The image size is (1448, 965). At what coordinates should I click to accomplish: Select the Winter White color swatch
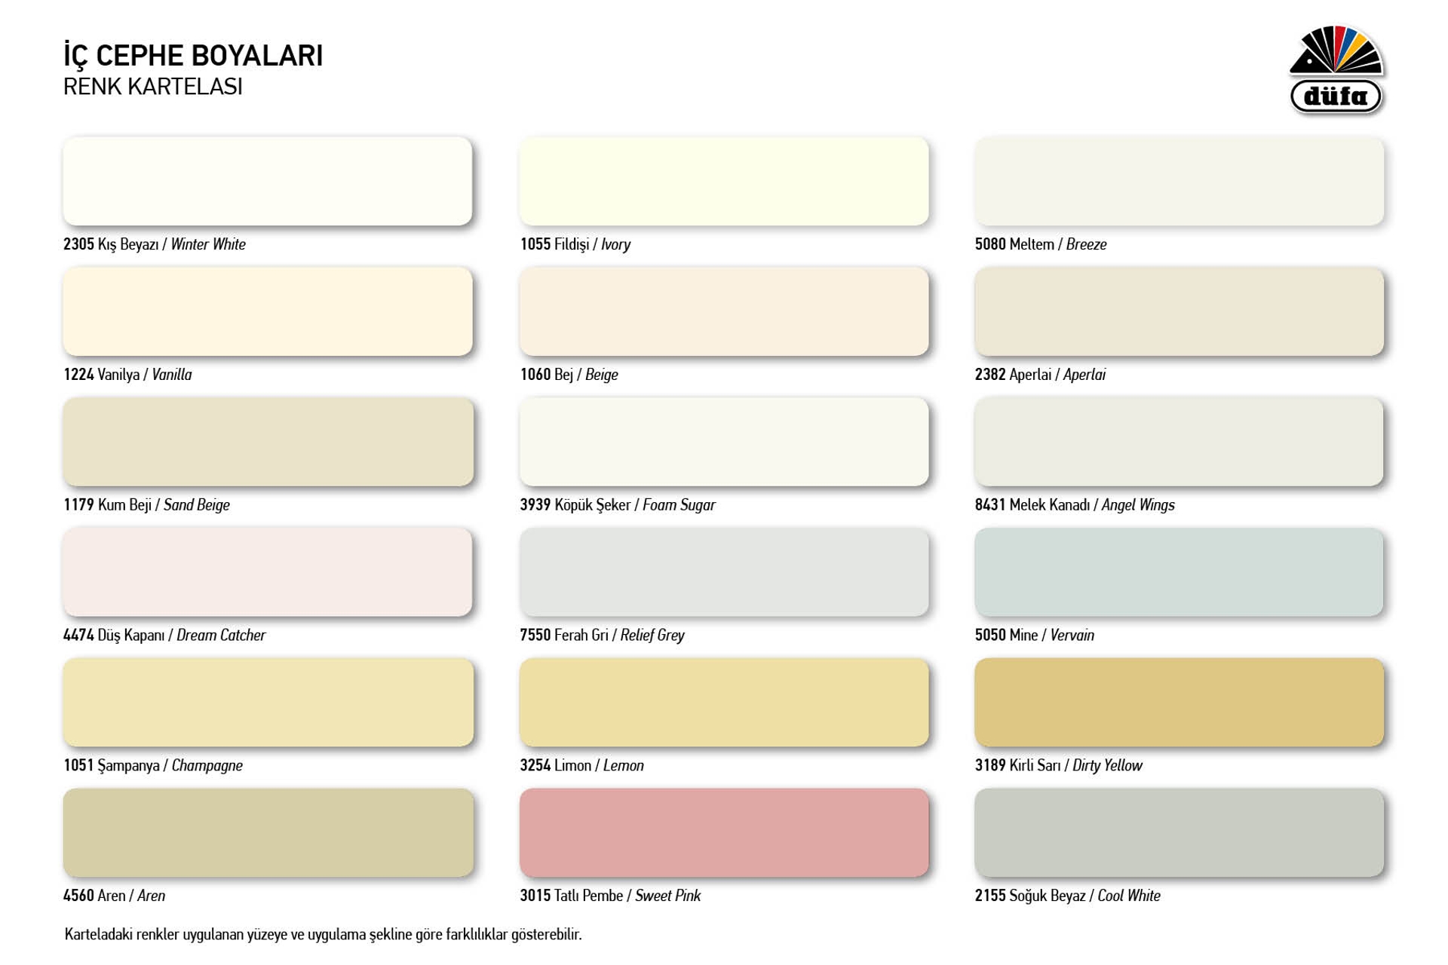(x=268, y=181)
